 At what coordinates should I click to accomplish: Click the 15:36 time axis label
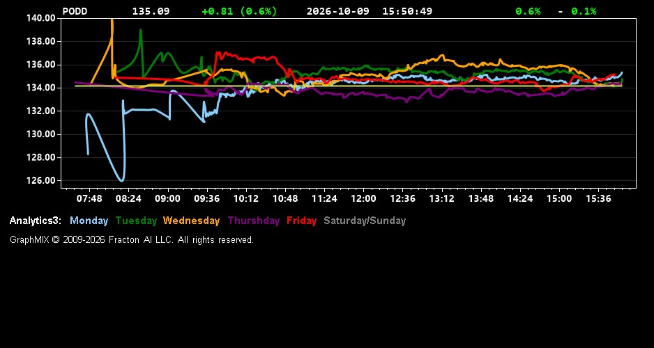tap(598, 199)
